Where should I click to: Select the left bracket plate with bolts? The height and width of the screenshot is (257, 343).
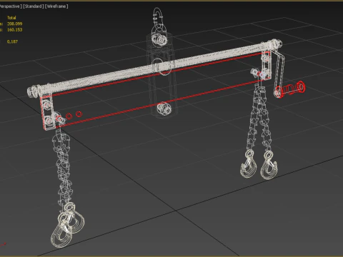[47, 111]
